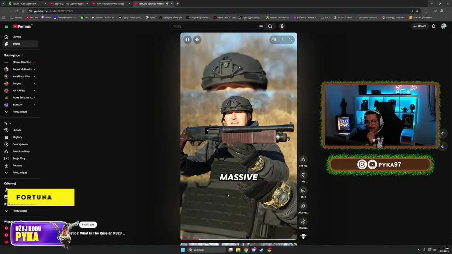
Task: Click the Remiks remix icon
Action: tap(303, 222)
